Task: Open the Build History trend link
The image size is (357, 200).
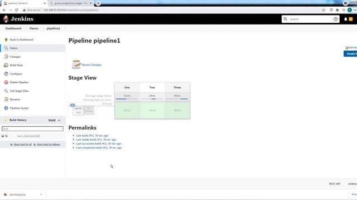Action: 52,120
